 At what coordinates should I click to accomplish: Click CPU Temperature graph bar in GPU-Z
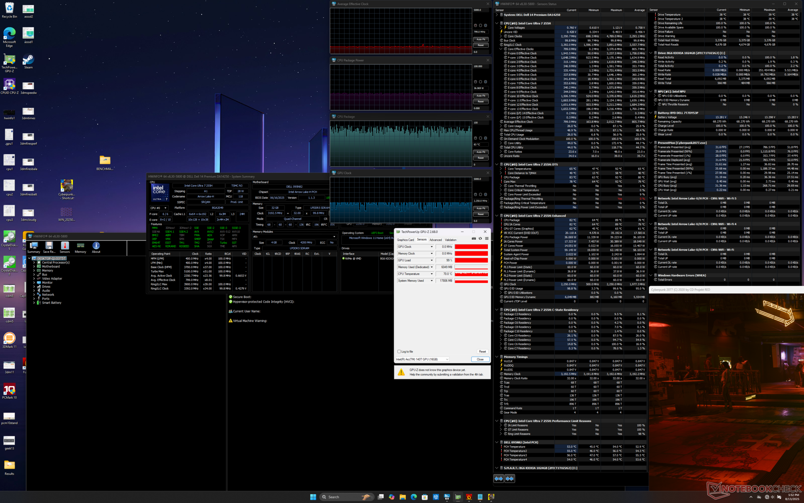click(472, 274)
